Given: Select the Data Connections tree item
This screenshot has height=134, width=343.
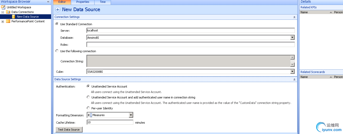Looking at the screenshot, I should pos(22,12).
